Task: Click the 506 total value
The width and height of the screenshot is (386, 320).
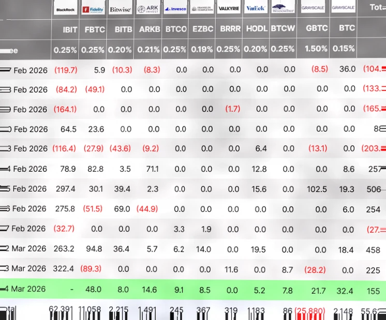Action: pos(374,189)
